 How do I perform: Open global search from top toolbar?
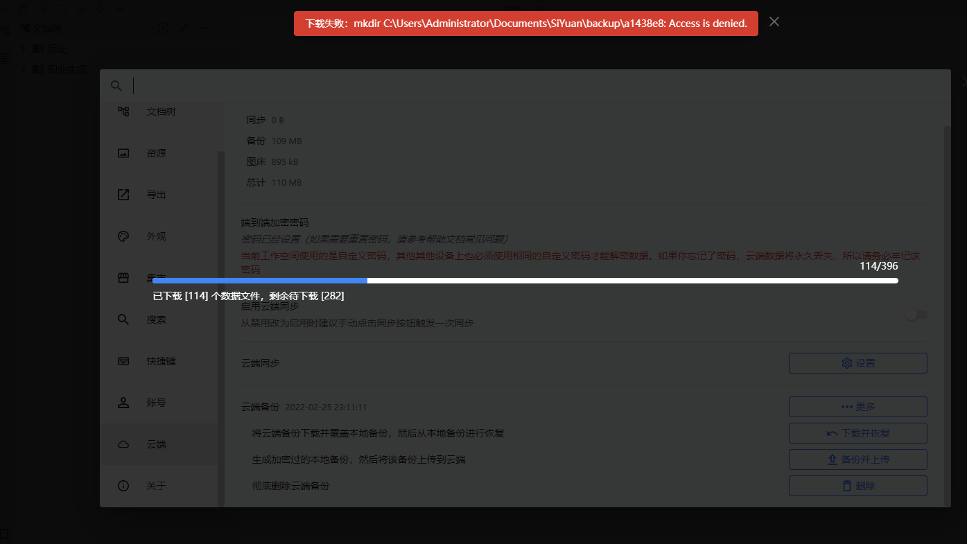click(42, 9)
